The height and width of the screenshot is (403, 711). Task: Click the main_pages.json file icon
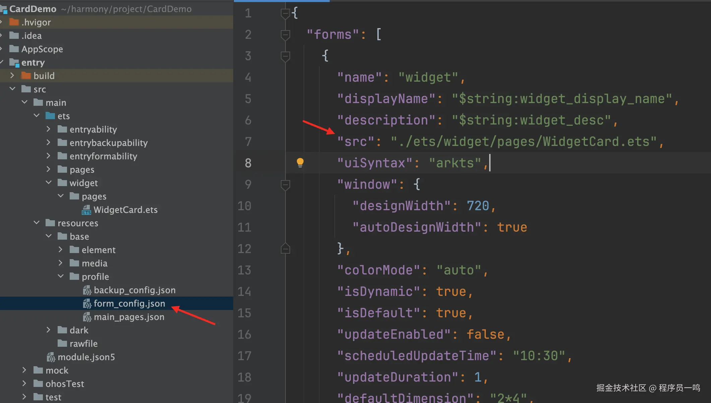point(87,317)
